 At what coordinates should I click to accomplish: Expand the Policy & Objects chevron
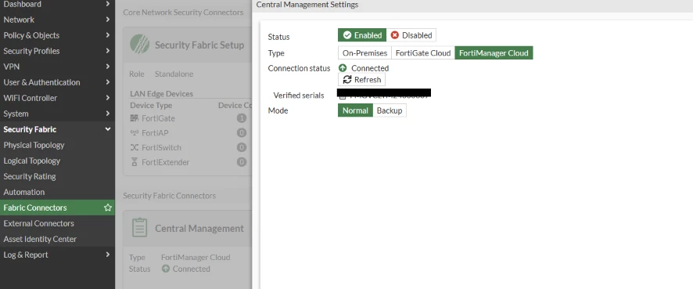click(107, 35)
